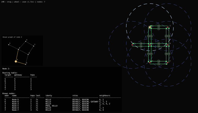Click the neighbours cell '5, 7, 3'
This screenshot has width=198, height=113.
[x=103, y=102]
